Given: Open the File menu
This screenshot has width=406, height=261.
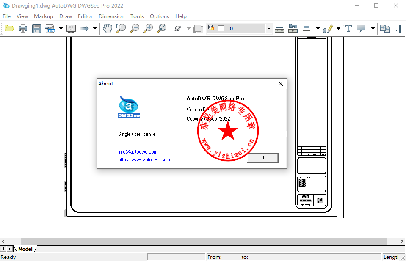Looking at the screenshot, I should (x=6, y=16).
